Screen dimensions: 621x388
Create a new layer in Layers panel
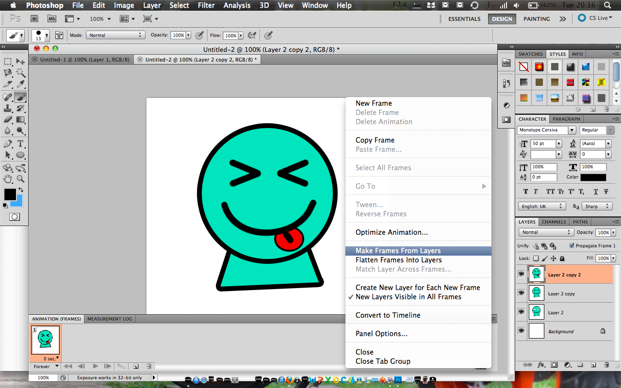593,365
